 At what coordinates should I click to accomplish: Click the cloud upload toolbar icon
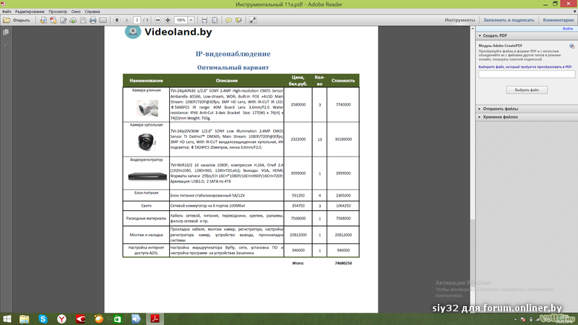click(x=73, y=20)
